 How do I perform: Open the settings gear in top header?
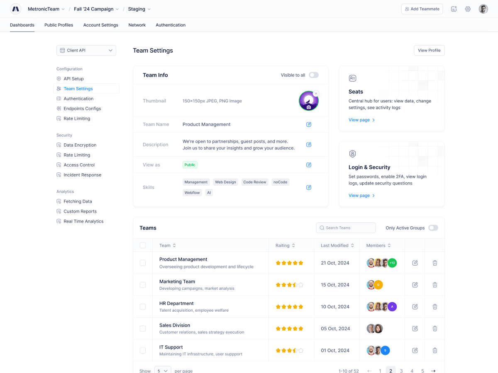[x=468, y=9]
